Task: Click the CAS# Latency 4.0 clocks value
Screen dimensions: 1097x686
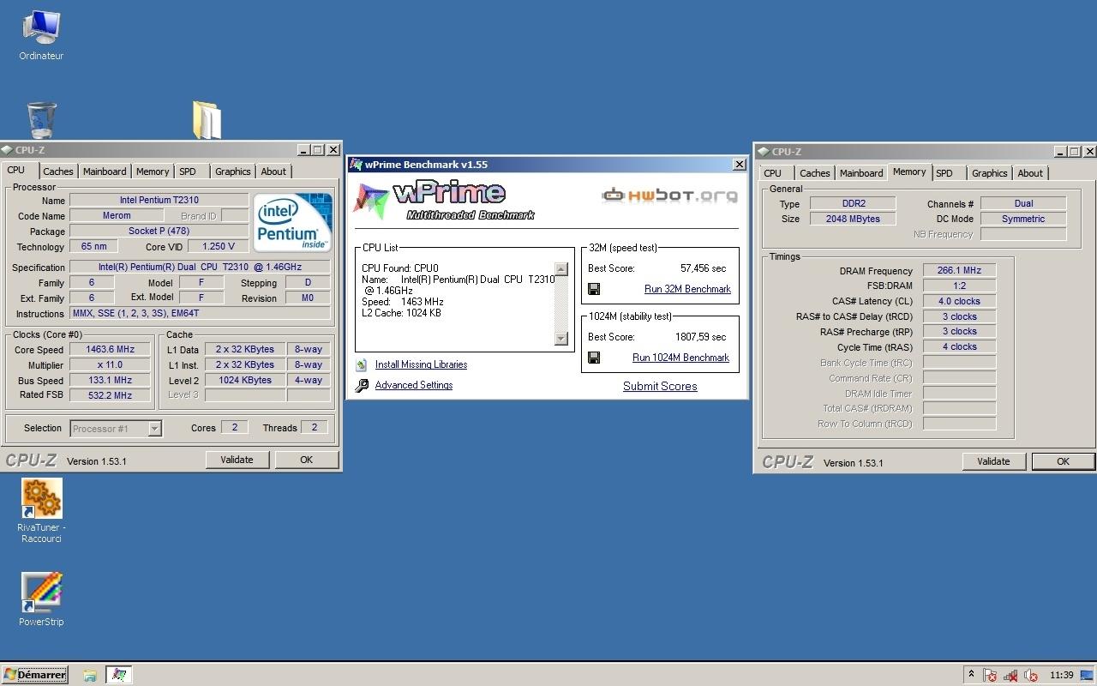Action: pos(959,301)
